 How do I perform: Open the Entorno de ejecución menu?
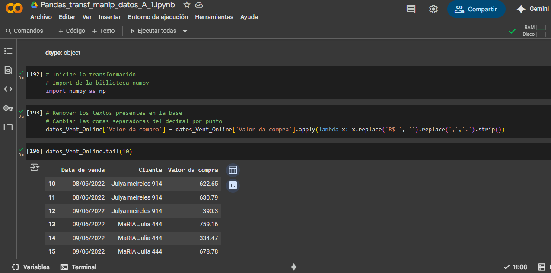click(158, 17)
